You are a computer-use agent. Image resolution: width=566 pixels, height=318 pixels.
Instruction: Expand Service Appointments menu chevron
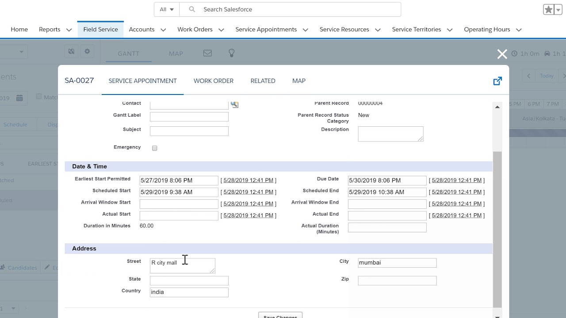point(306,30)
